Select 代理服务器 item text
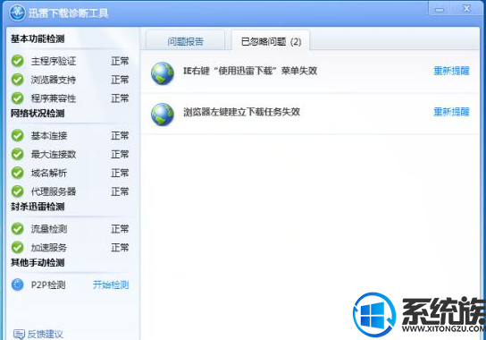Screen dimensions: 486x340 click(x=54, y=191)
